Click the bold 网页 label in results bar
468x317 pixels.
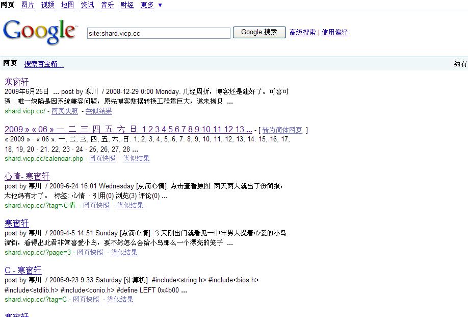click(10, 63)
